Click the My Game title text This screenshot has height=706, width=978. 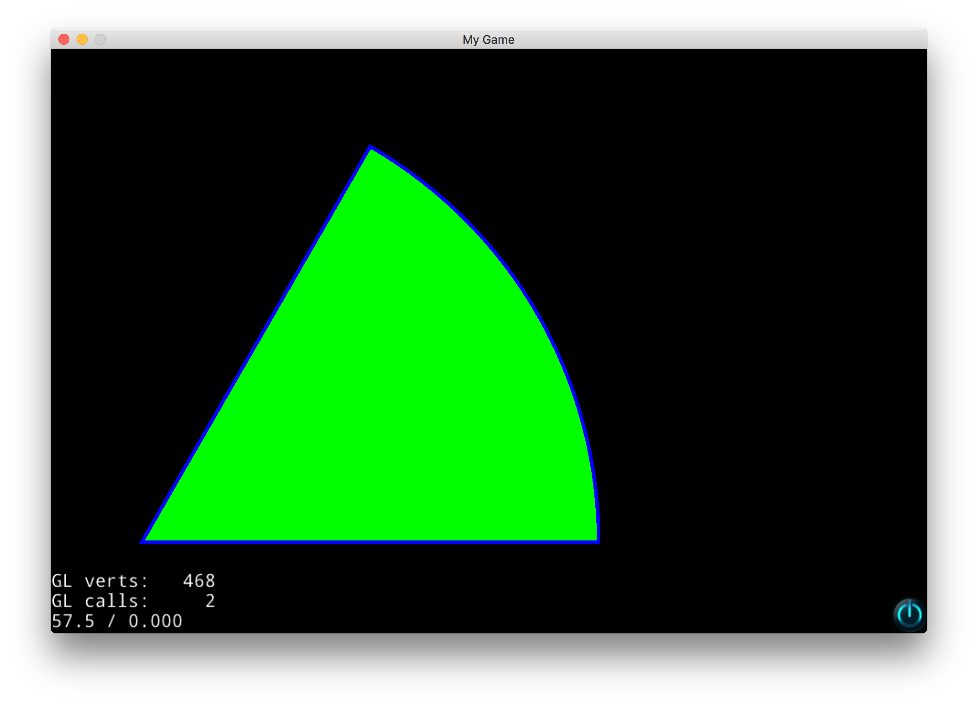tap(488, 40)
